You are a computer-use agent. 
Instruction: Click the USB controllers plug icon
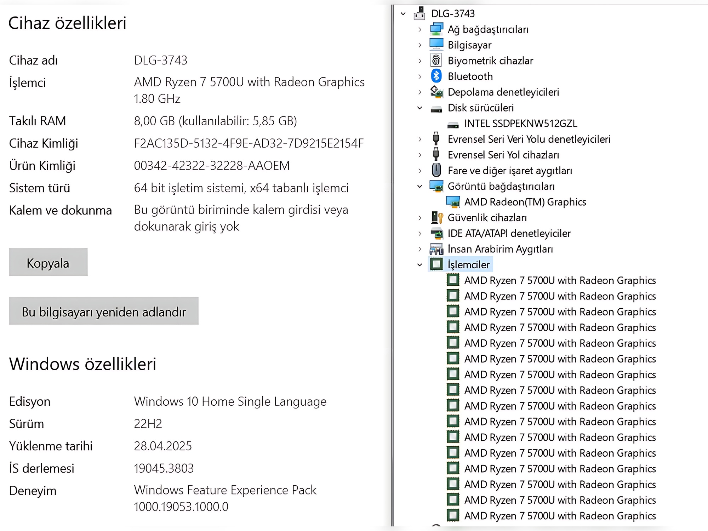436,138
